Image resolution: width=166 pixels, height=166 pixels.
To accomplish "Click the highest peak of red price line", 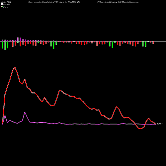I will 15,67.
